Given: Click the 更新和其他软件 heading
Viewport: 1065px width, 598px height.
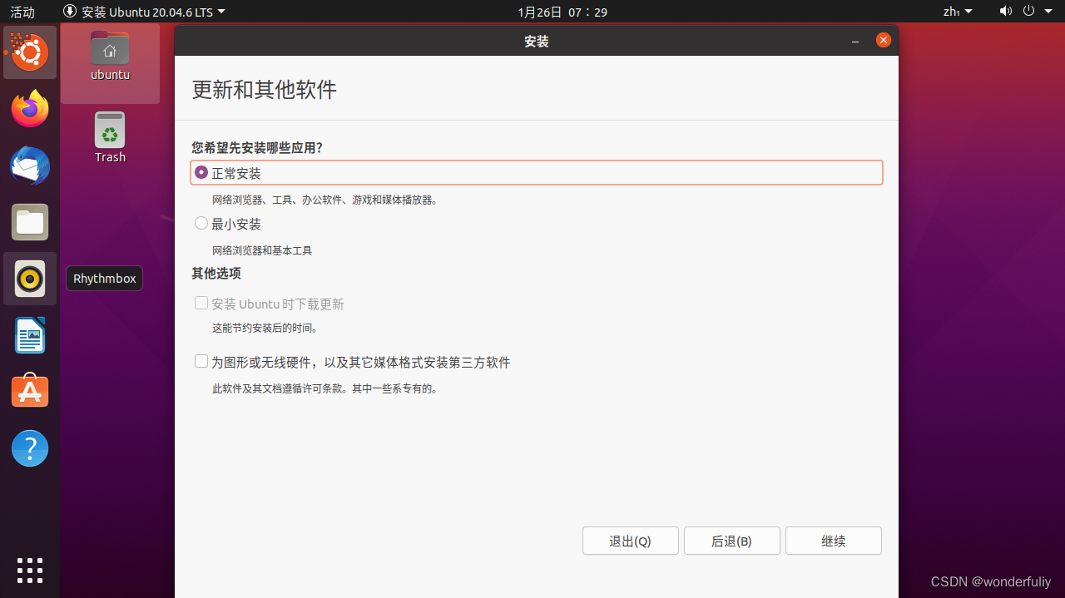Looking at the screenshot, I should tap(265, 90).
